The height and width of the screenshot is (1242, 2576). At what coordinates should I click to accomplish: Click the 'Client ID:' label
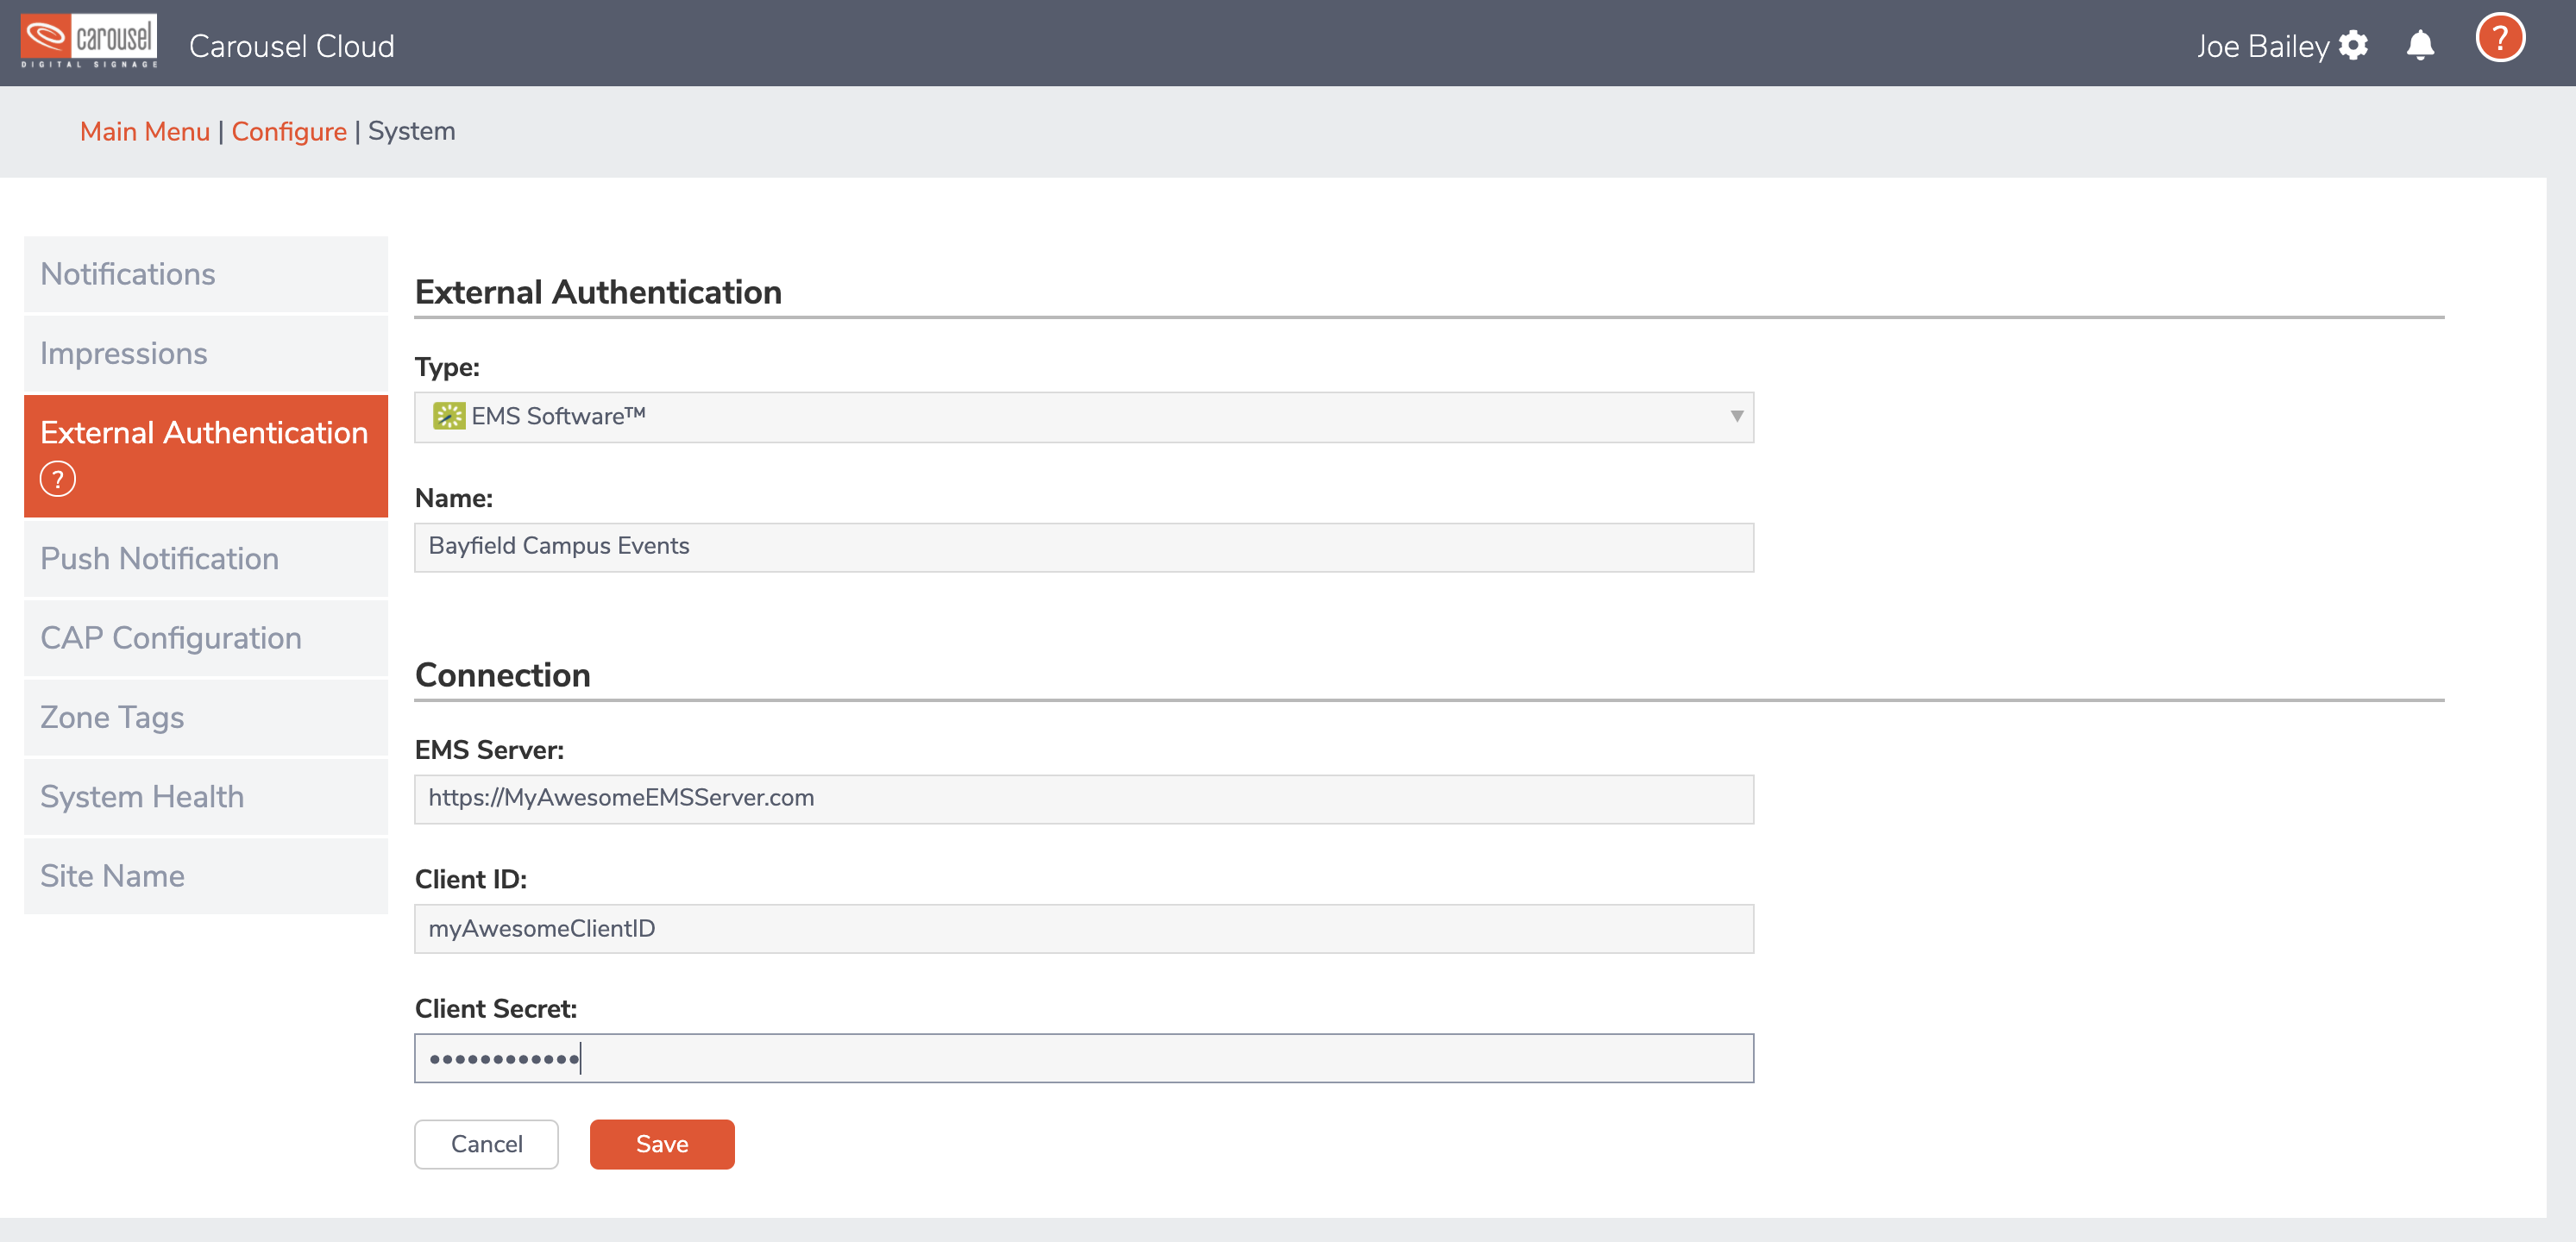click(471, 880)
